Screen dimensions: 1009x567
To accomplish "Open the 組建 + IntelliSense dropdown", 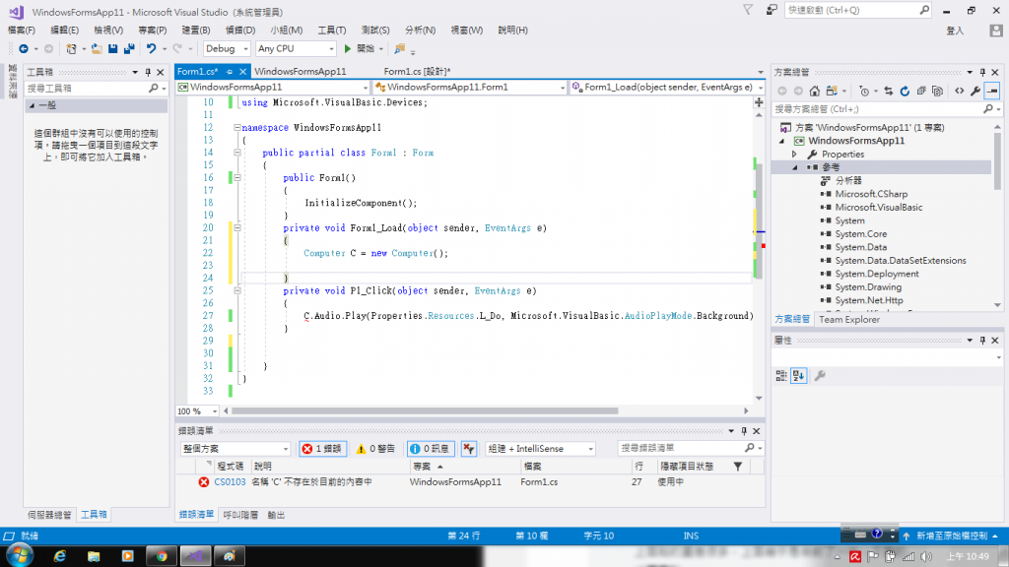I will 541,449.
